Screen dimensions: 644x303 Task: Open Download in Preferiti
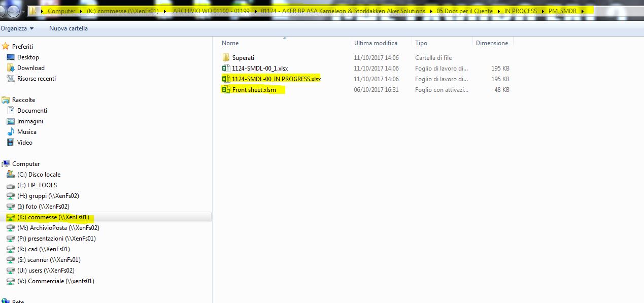31,68
